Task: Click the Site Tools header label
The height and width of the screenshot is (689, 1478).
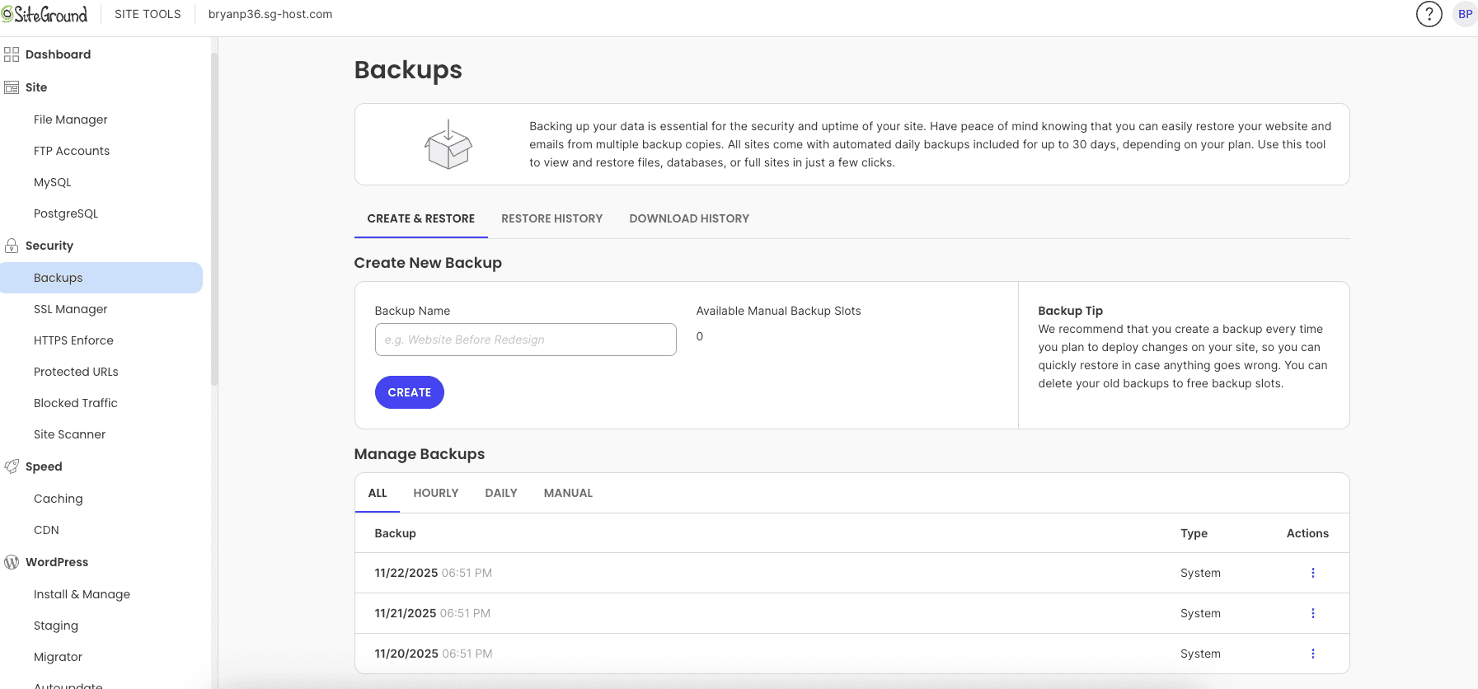Action: tap(148, 14)
